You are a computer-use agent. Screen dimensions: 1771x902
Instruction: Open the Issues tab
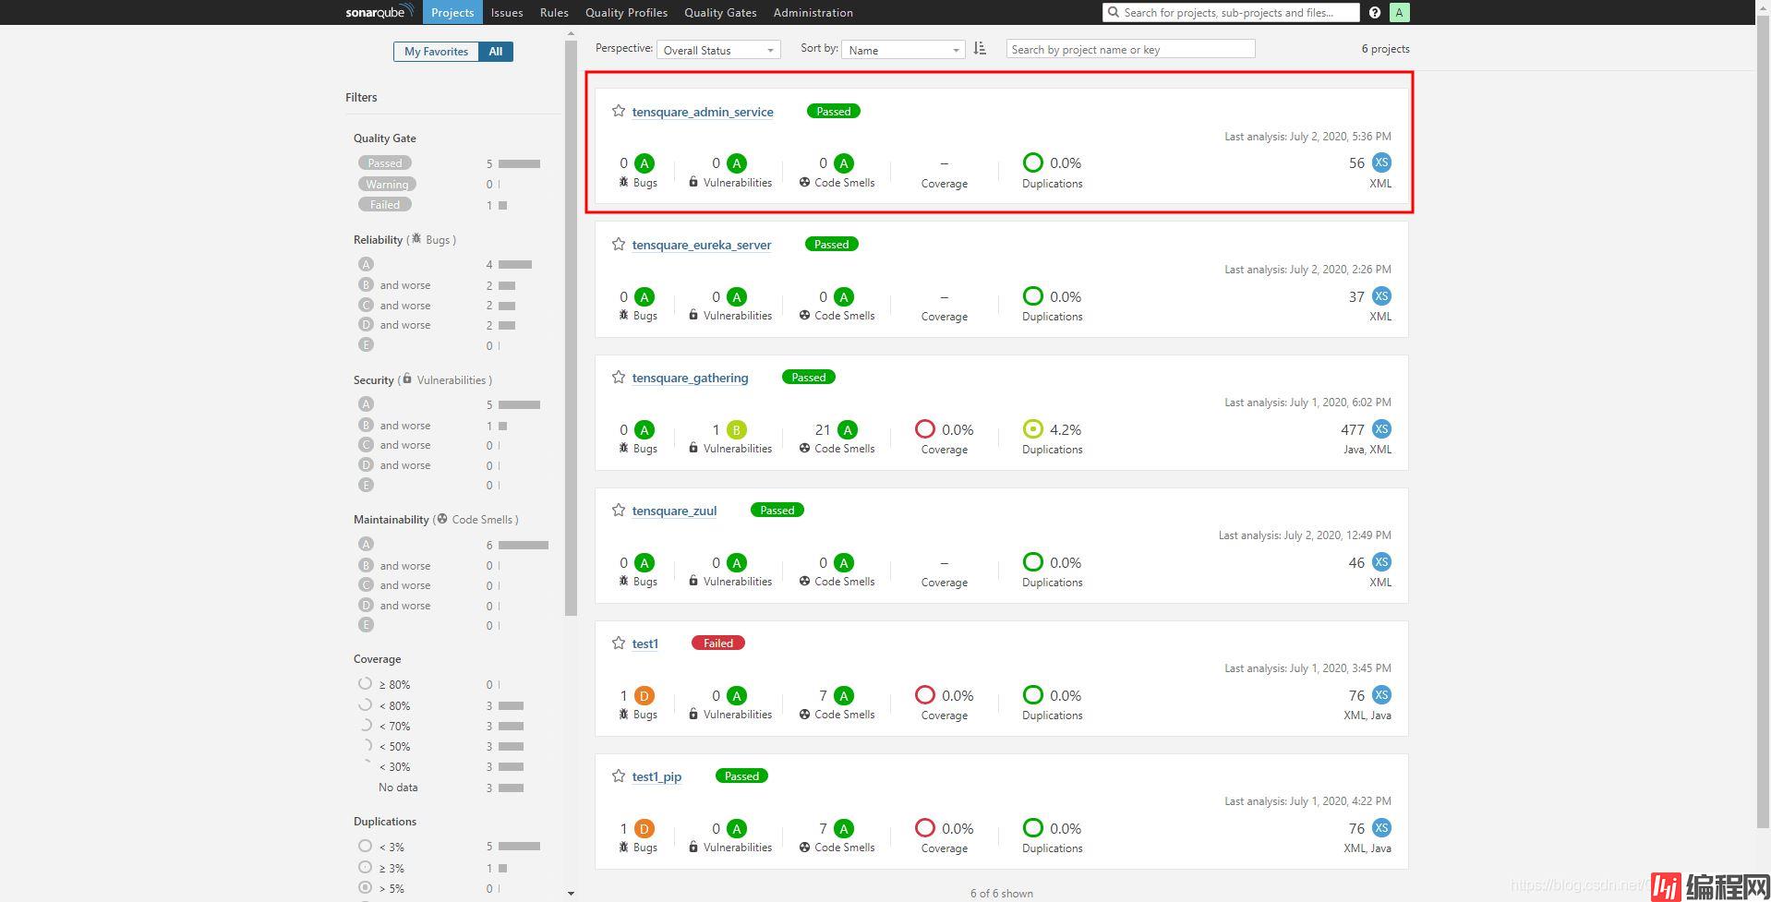(x=507, y=12)
